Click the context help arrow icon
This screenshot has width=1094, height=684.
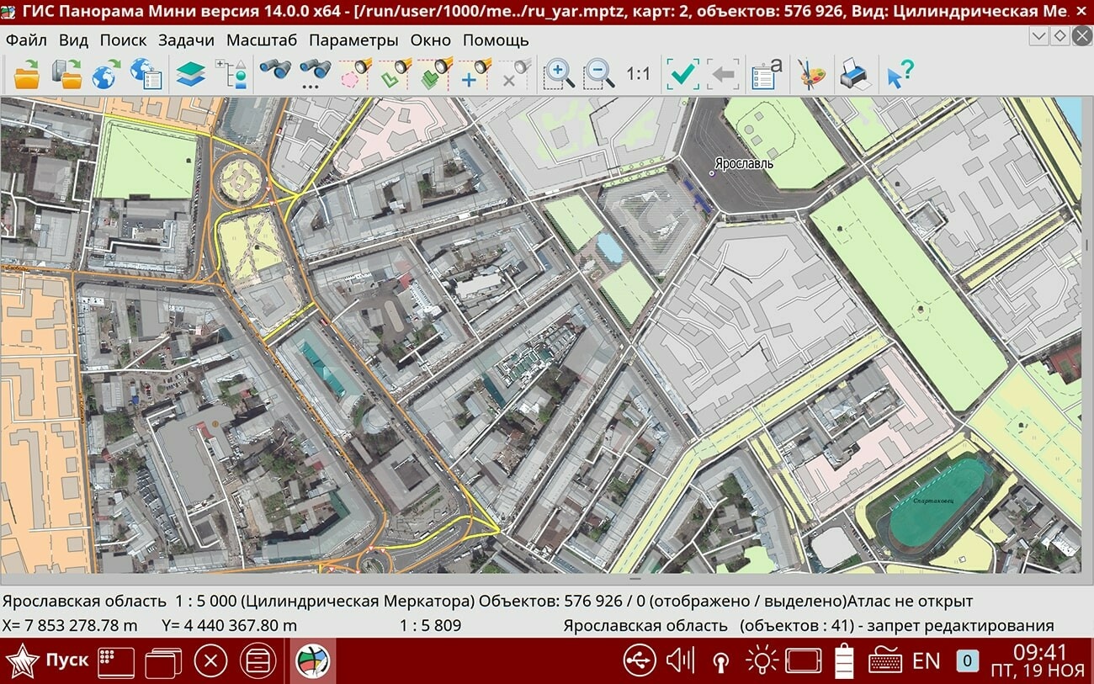pyautogui.click(x=900, y=74)
